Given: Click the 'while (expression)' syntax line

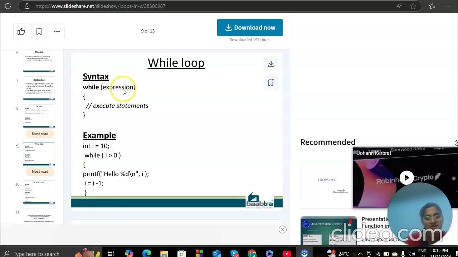Looking at the screenshot, I should click(x=109, y=87).
